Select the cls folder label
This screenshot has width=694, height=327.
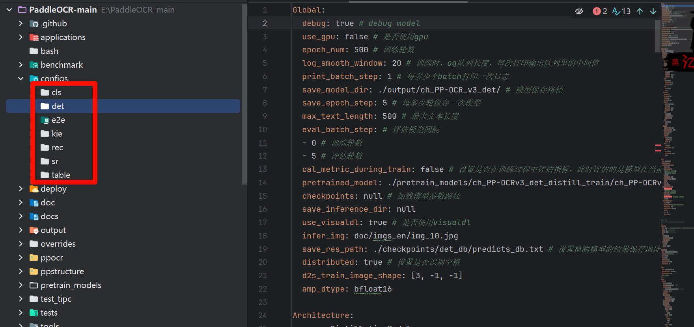click(x=56, y=92)
